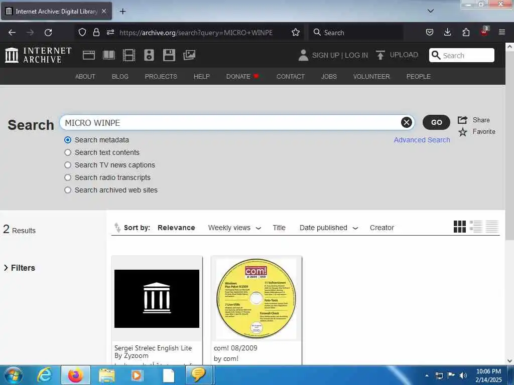The image size is (514, 385).
Task: Show hidden system tray icons
Action: (x=427, y=375)
